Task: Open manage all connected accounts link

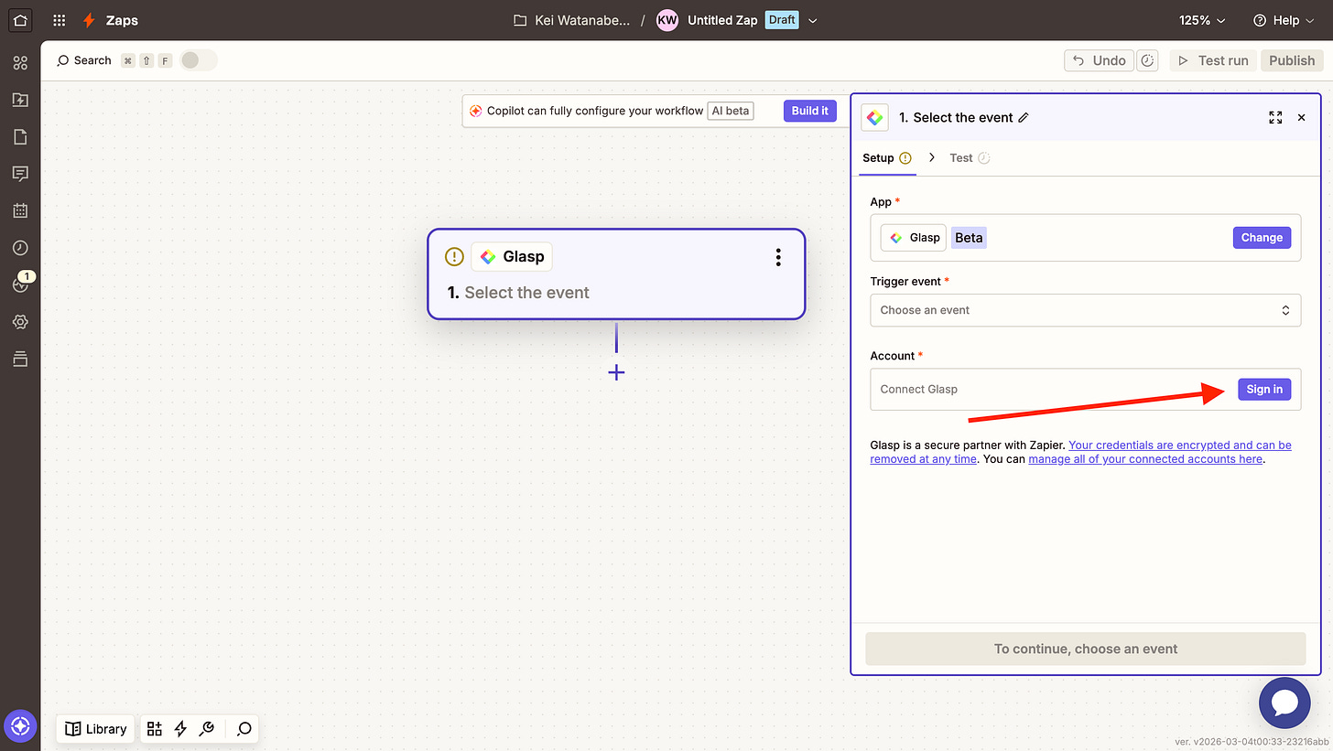Action: pos(1145,459)
